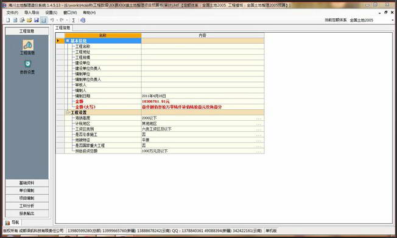
Task: Collapse the 基本信息 group
Action: (68, 41)
